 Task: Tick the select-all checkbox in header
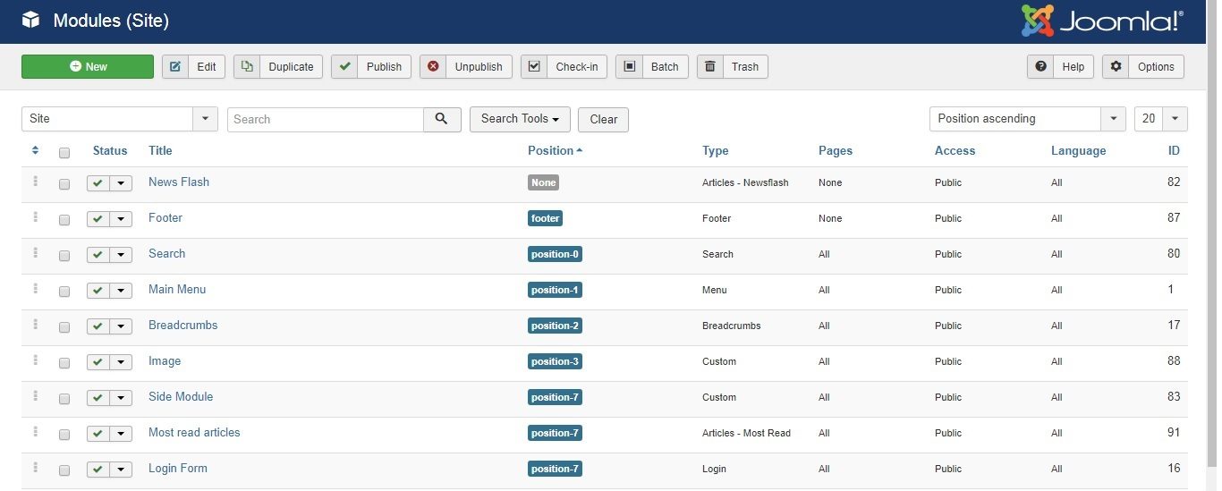pyautogui.click(x=64, y=152)
